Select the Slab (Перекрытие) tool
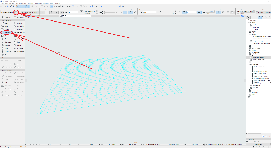Screen dimensions: 271x148 click(19, 26)
